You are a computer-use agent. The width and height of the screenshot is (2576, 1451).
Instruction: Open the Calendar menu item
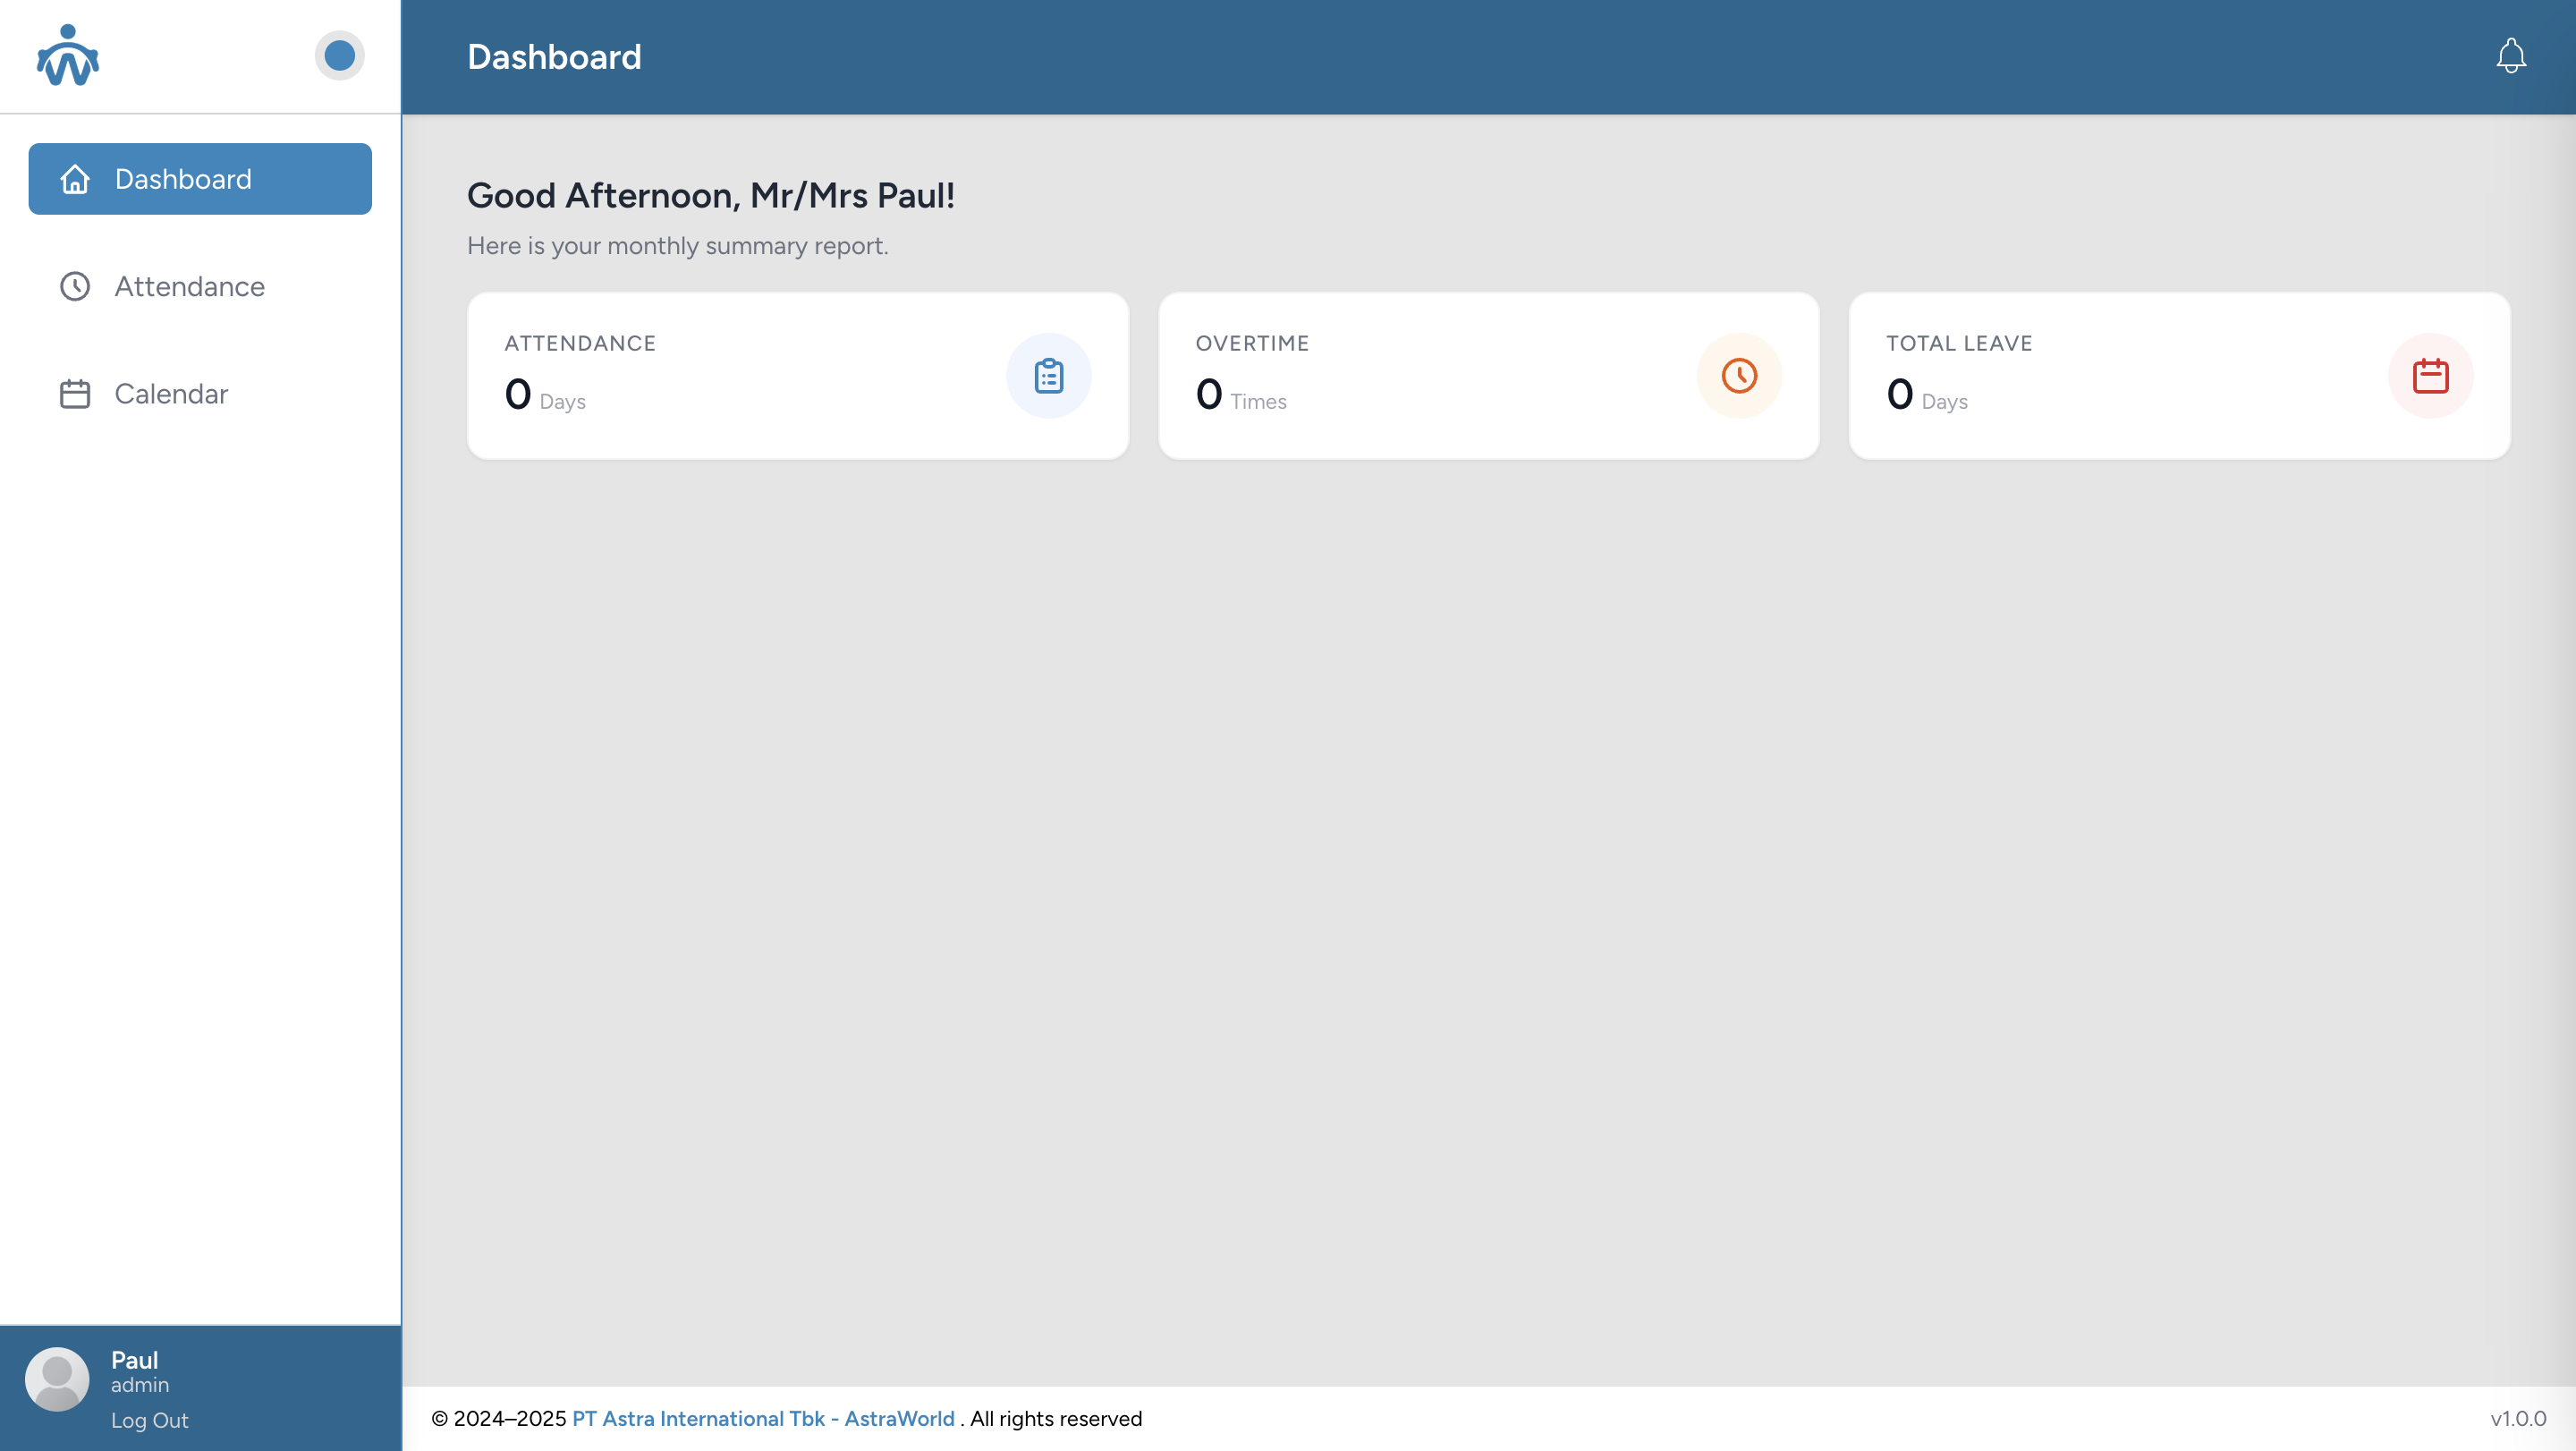[x=171, y=394]
